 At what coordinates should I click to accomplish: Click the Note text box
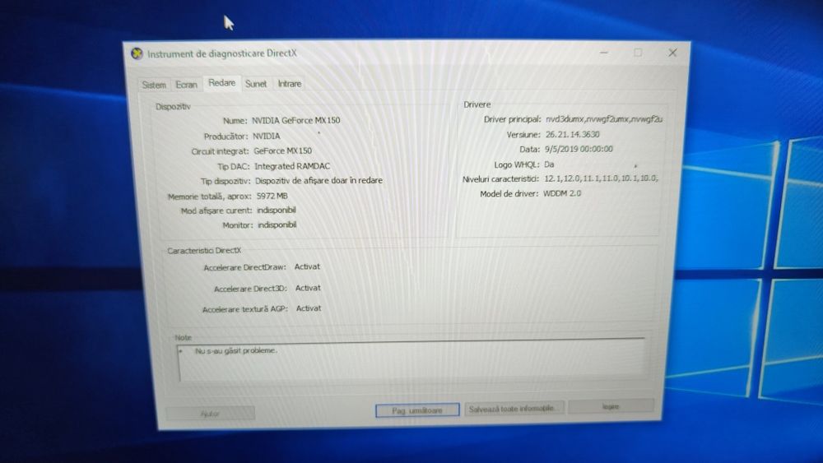click(x=411, y=359)
